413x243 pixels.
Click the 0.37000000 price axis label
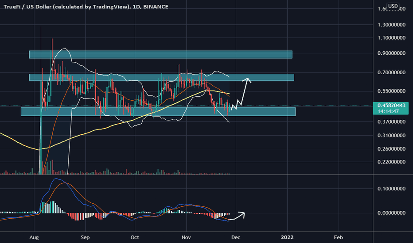[x=391, y=121]
